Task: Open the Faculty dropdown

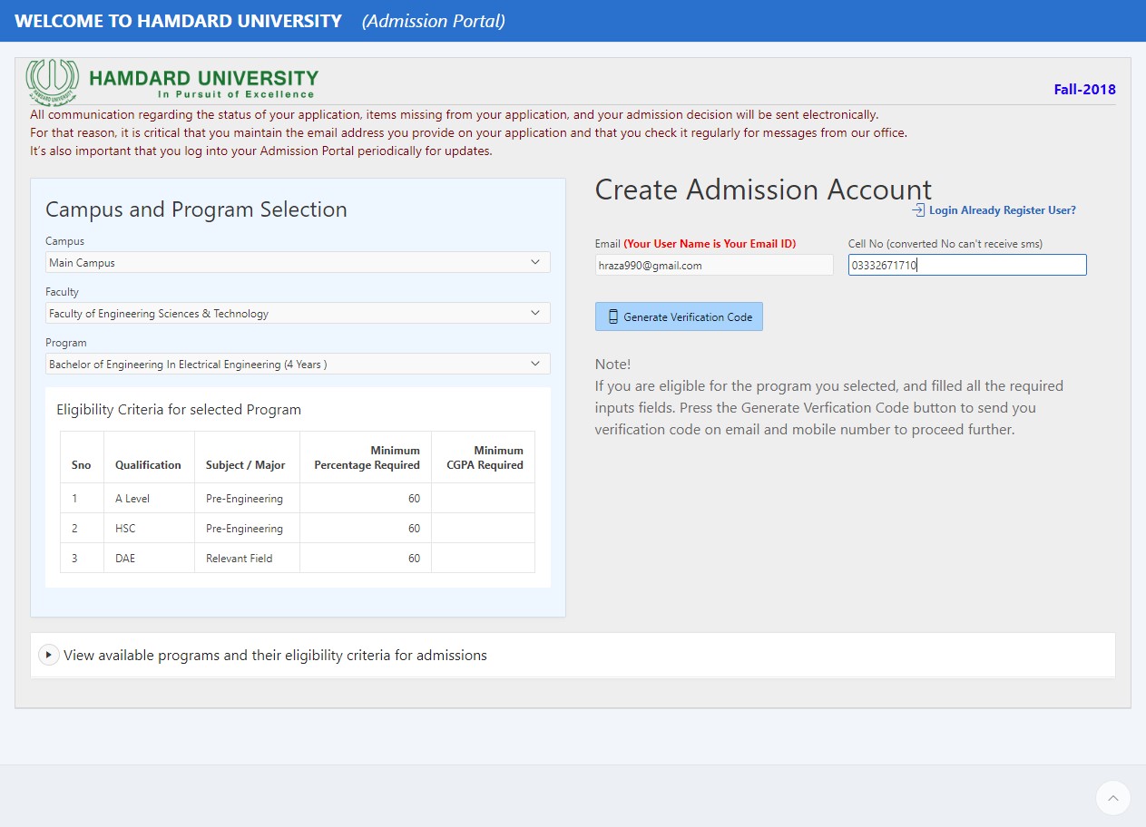Action: coord(298,313)
